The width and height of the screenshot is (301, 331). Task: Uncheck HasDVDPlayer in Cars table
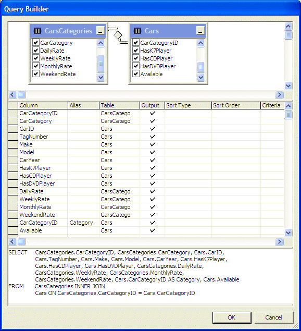pyautogui.click(x=135, y=66)
